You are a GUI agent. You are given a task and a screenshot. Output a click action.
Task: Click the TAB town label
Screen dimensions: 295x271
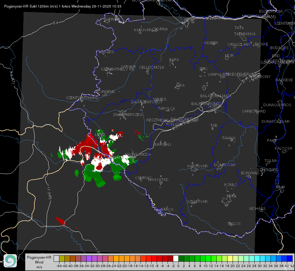pos(214,126)
